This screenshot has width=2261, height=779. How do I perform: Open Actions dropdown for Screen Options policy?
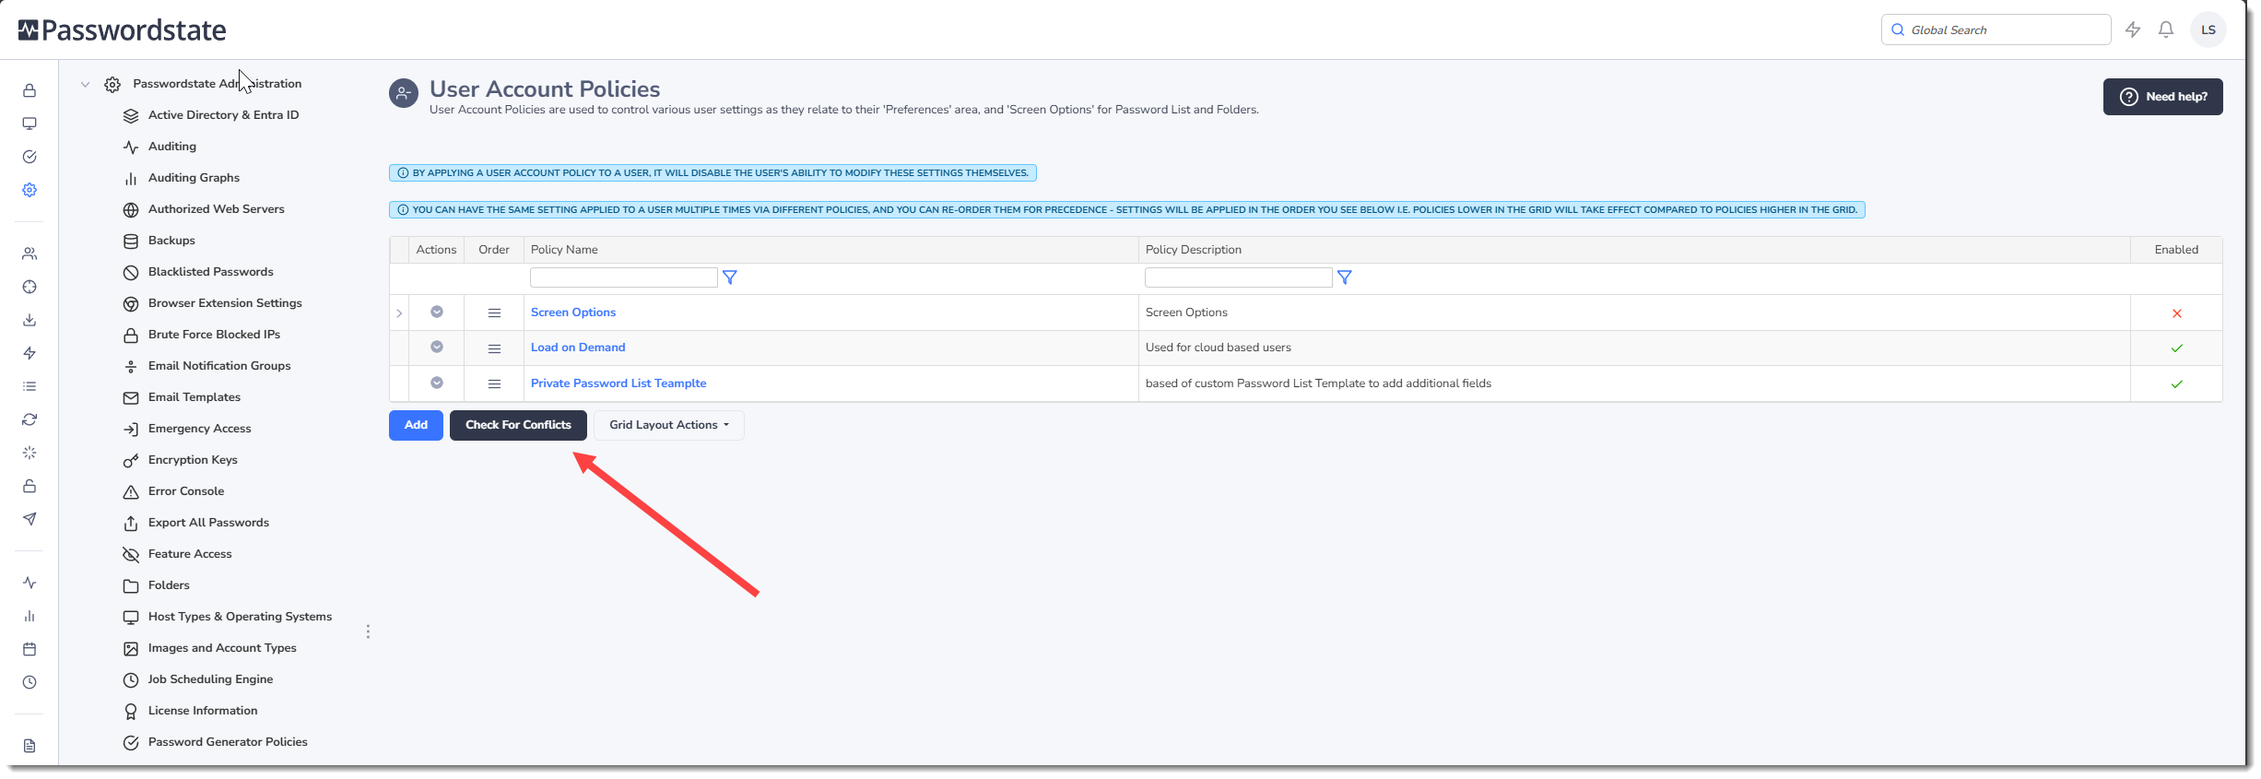point(437,312)
